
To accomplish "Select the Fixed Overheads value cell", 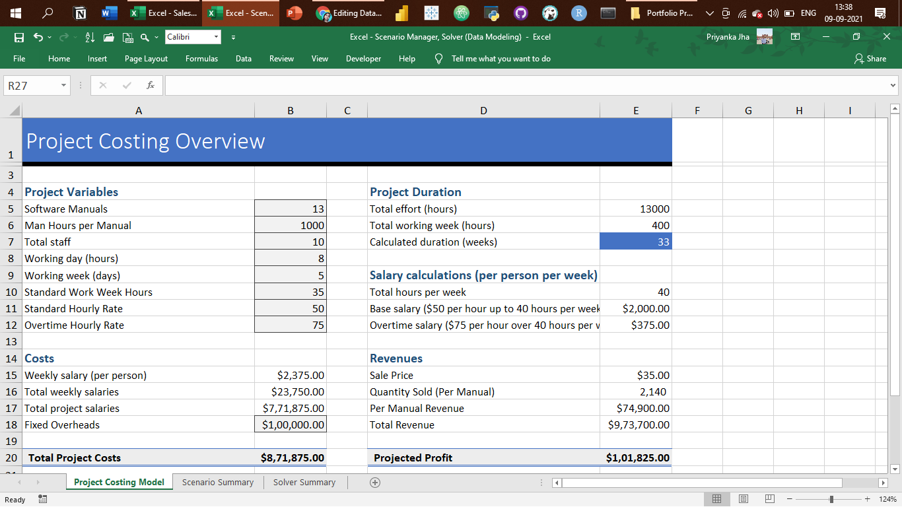I will [291, 424].
